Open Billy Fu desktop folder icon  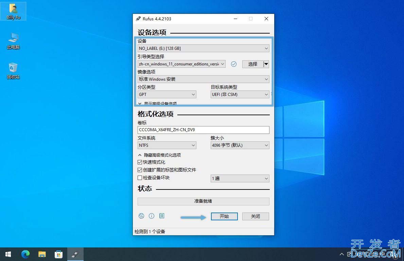pos(13,11)
